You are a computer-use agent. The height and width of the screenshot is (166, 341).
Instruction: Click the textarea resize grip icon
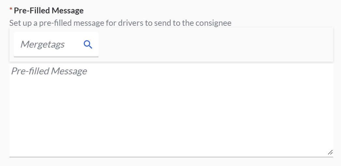coord(330,152)
